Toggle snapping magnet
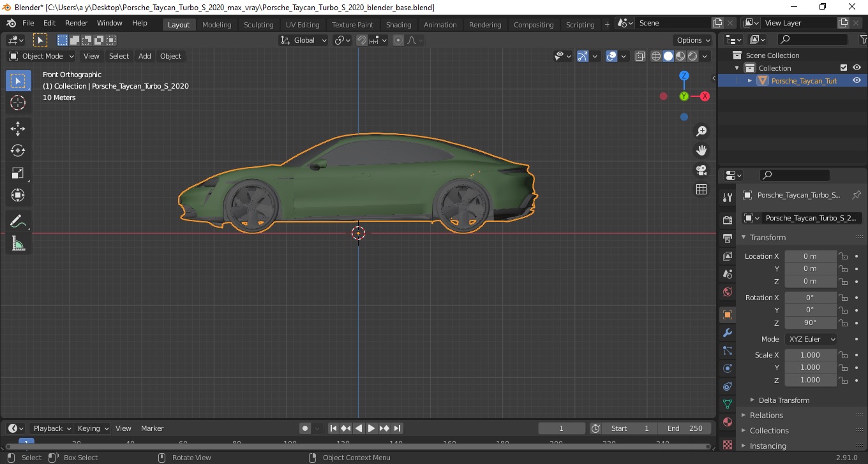 tap(362, 40)
